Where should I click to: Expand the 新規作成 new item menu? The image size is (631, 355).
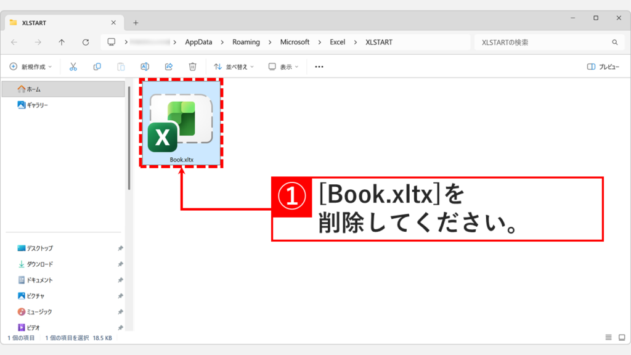pos(33,66)
